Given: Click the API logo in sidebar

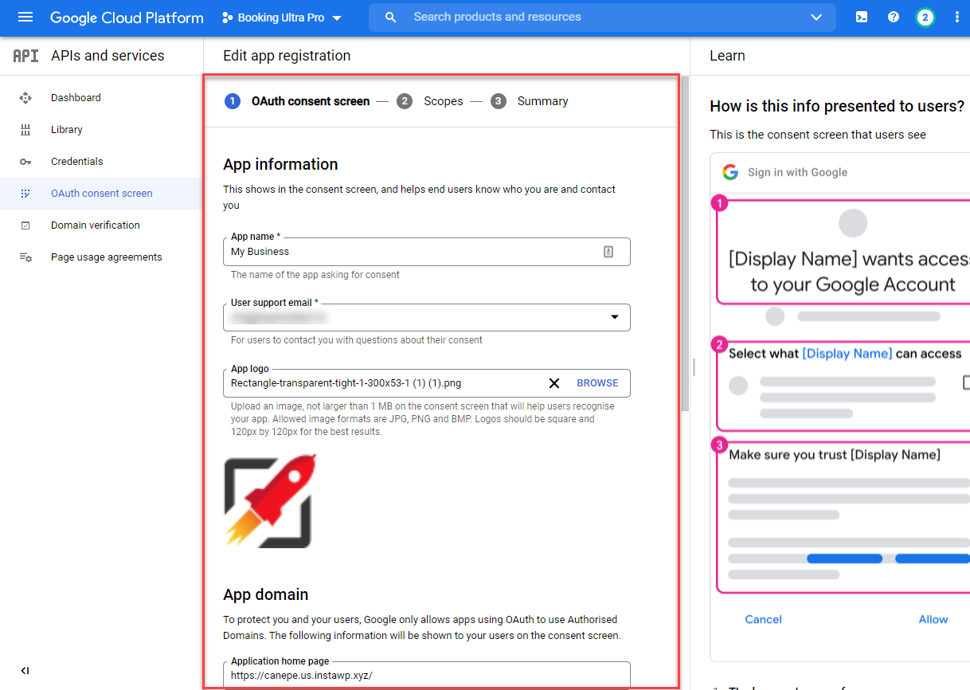Looking at the screenshot, I should (25, 56).
